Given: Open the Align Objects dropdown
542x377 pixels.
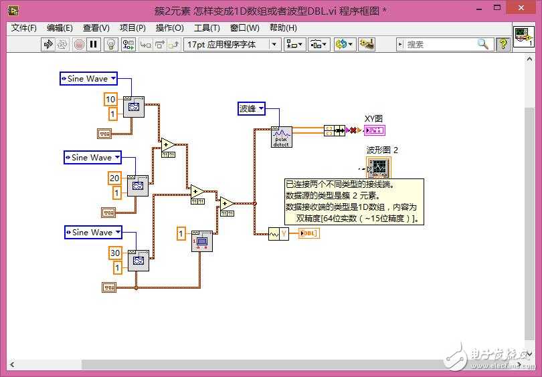Looking at the screenshot, I should pyautogui.click(x=294, y=45).
